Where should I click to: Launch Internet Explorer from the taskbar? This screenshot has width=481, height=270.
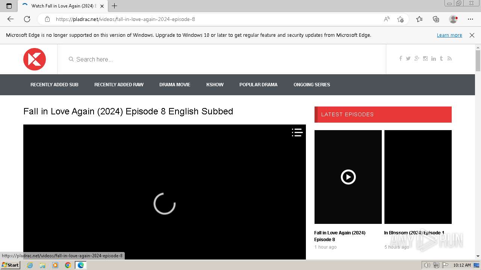coord(30,265)
